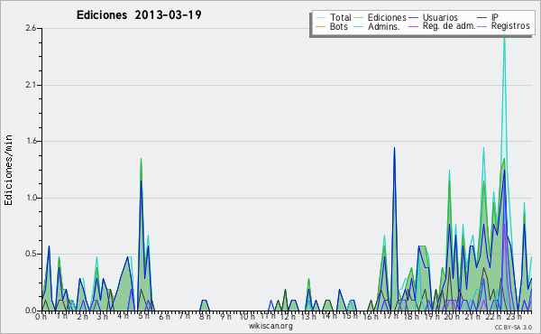Screen dimensions: 541x334
Task: Click the 2.1 y-axis value
Action: click(31, 85)
